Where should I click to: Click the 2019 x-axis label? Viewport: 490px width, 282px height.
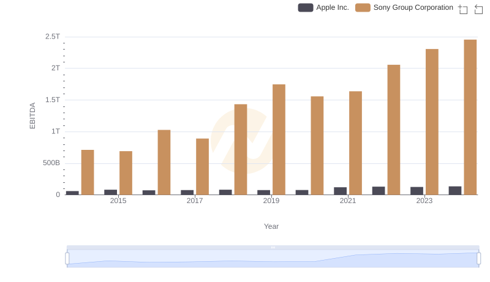point(271,201)
